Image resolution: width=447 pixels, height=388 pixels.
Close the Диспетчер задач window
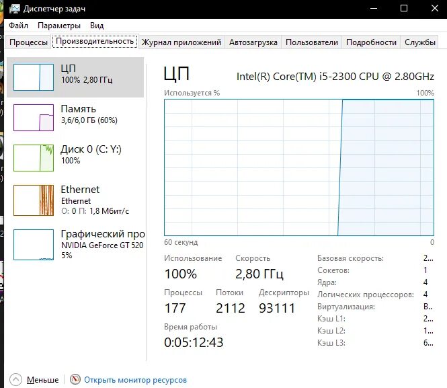point(434,9)
